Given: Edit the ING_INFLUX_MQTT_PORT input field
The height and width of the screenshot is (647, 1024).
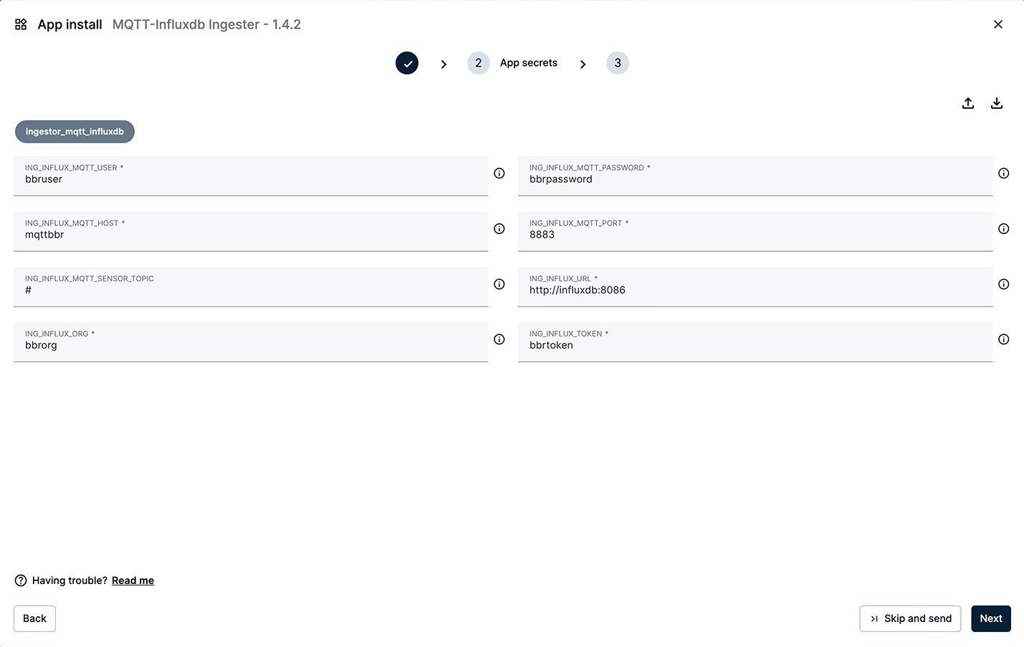Looking at the screenshot, I should click(755, 235).
